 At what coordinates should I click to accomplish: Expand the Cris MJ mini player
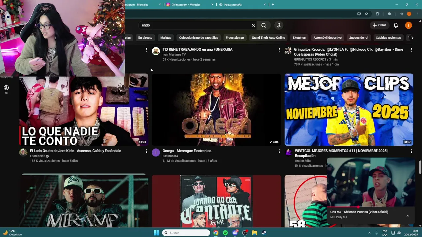[x=407, y=216]
